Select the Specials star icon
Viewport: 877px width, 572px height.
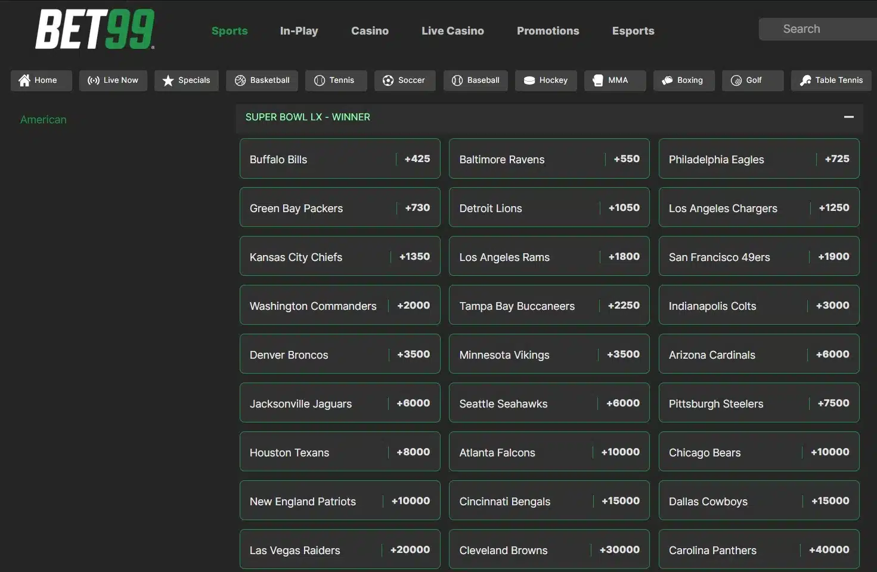click(168, 80)
